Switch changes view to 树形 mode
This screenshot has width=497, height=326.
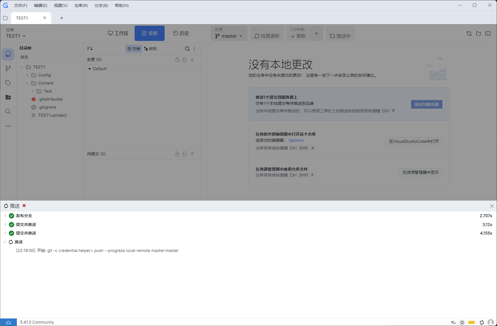pyautogui.click(x=151, y=49)
